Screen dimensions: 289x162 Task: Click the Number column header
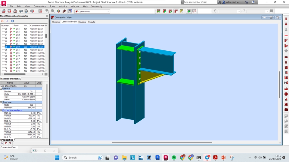5,25
